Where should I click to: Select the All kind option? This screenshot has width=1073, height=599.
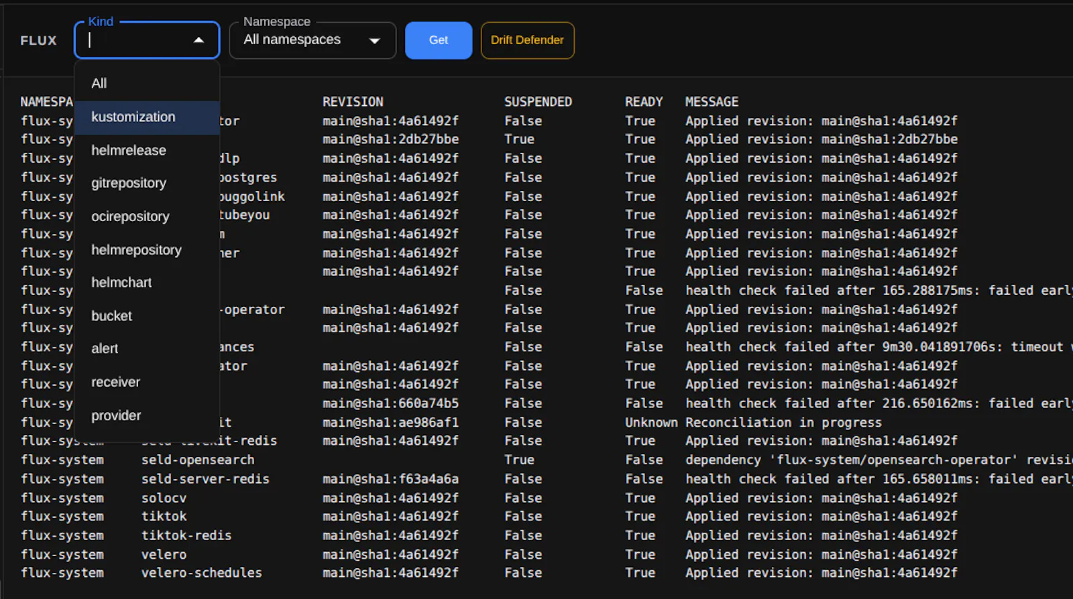pos(147,83)
